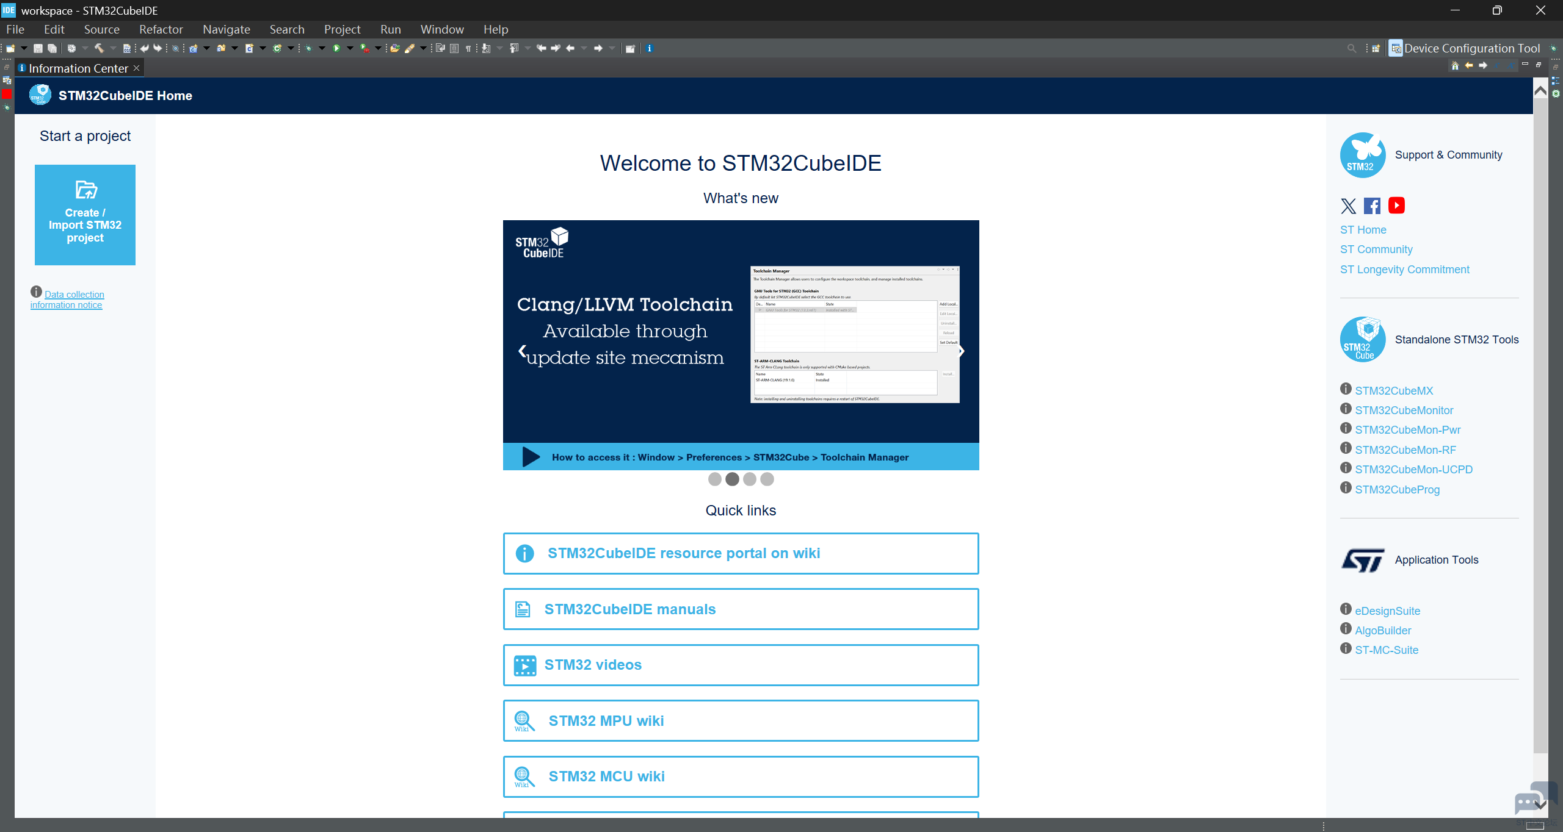Screen dimensions: 1563x832
Task: Show next carousel slide with right chevron
Action: (x=961, y=351)
